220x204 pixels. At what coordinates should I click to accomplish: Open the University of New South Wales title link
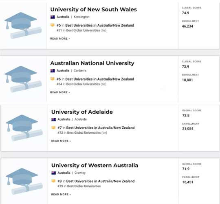click(94, 9)
